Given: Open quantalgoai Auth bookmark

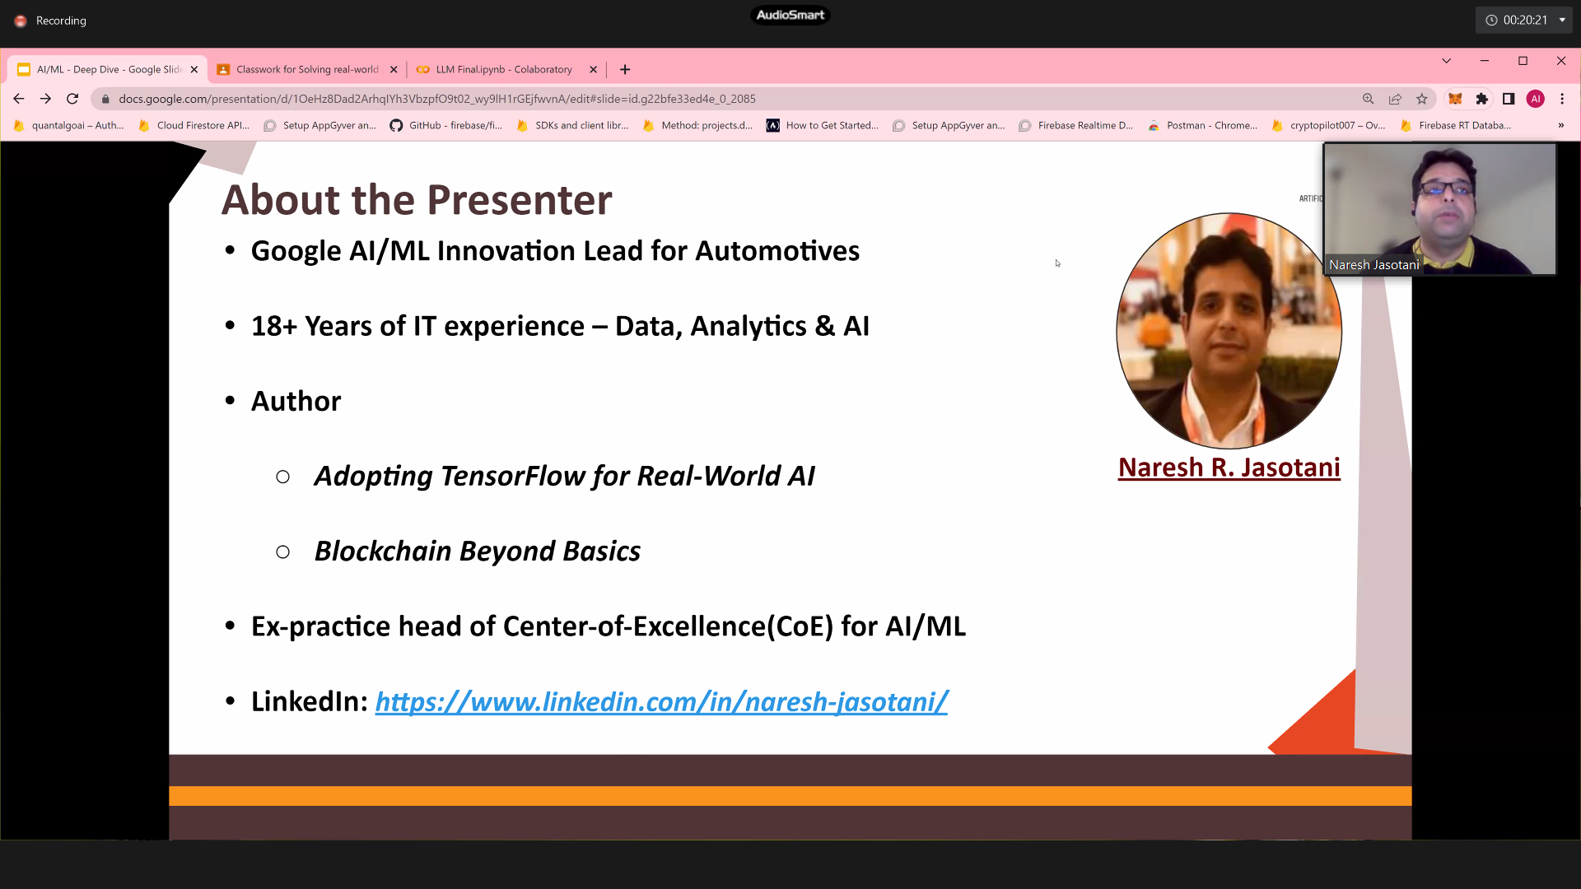Looking at the screenshot, I should click(69, 125).
